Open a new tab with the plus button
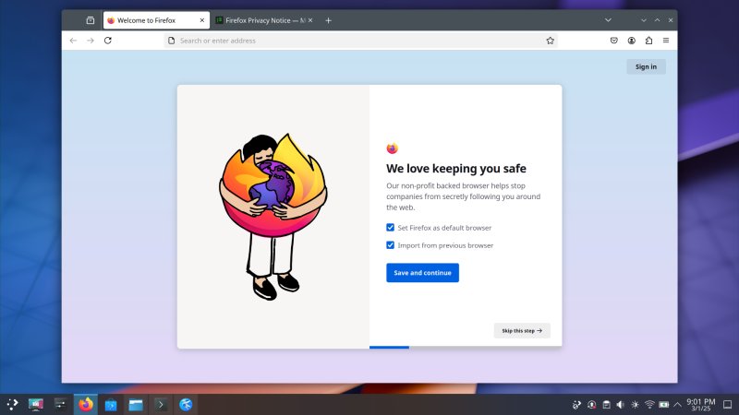The width and height of the screenshot is (739, 415). (x=329, y=20)
